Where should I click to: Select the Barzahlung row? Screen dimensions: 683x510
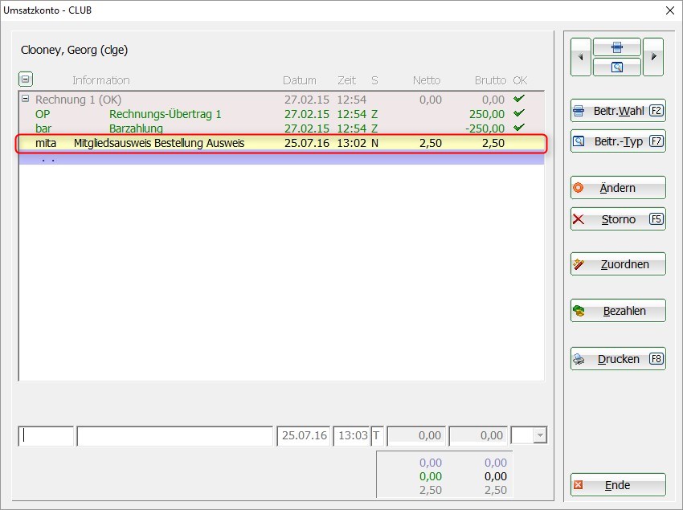click(281, 129)
